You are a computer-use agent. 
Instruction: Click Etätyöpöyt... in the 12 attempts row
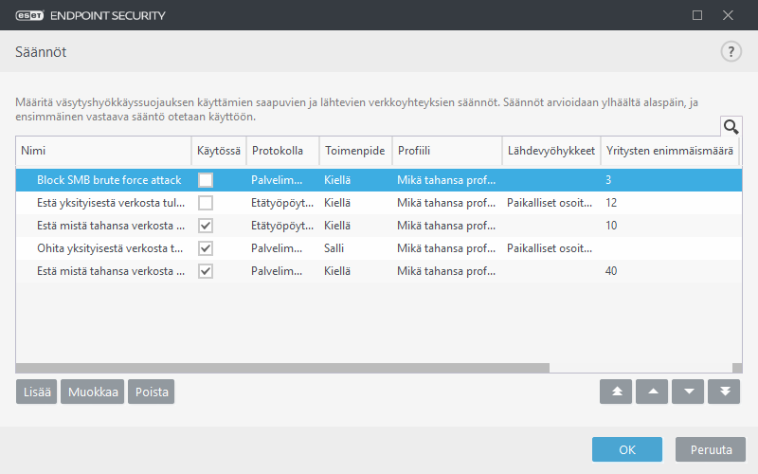[x=282, y=203]
